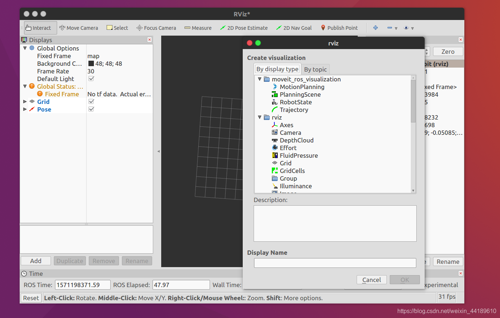This screenshot has height=318, width=500.
Task: Click the Grid icon in Displays panel
Action: tap(32, 101)
